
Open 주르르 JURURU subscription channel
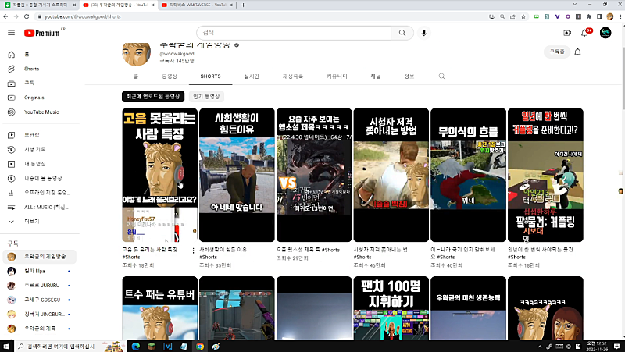(x=41, y=285)
